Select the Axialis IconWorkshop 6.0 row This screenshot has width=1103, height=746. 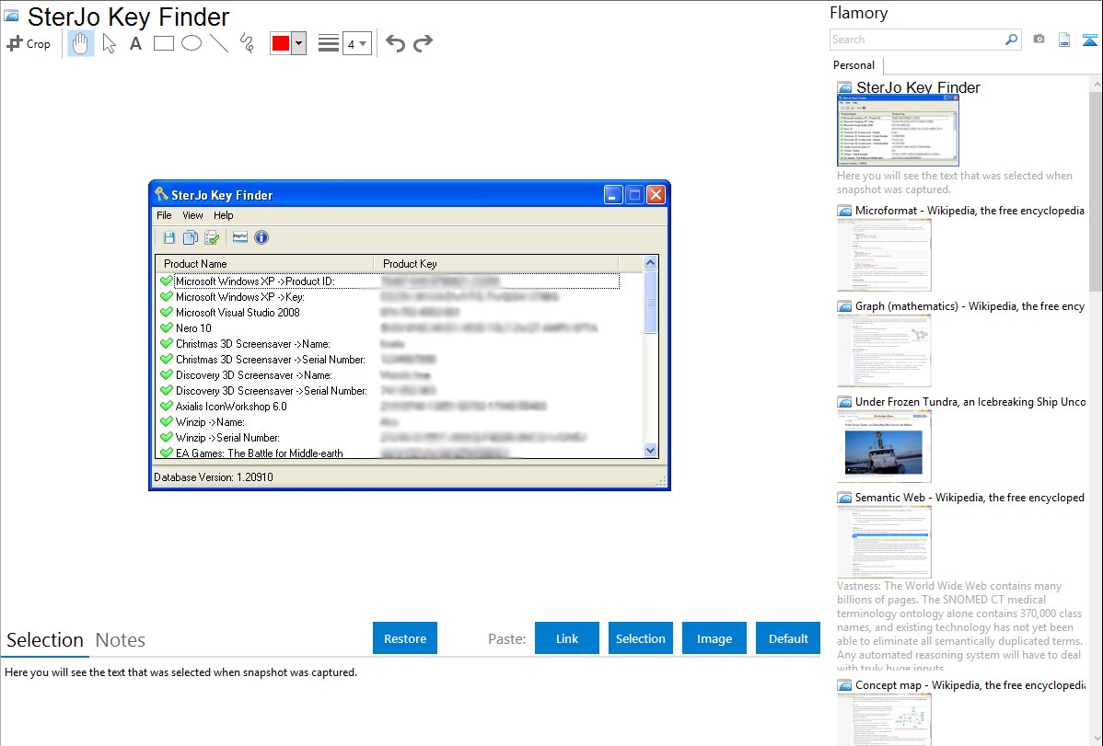389,407
